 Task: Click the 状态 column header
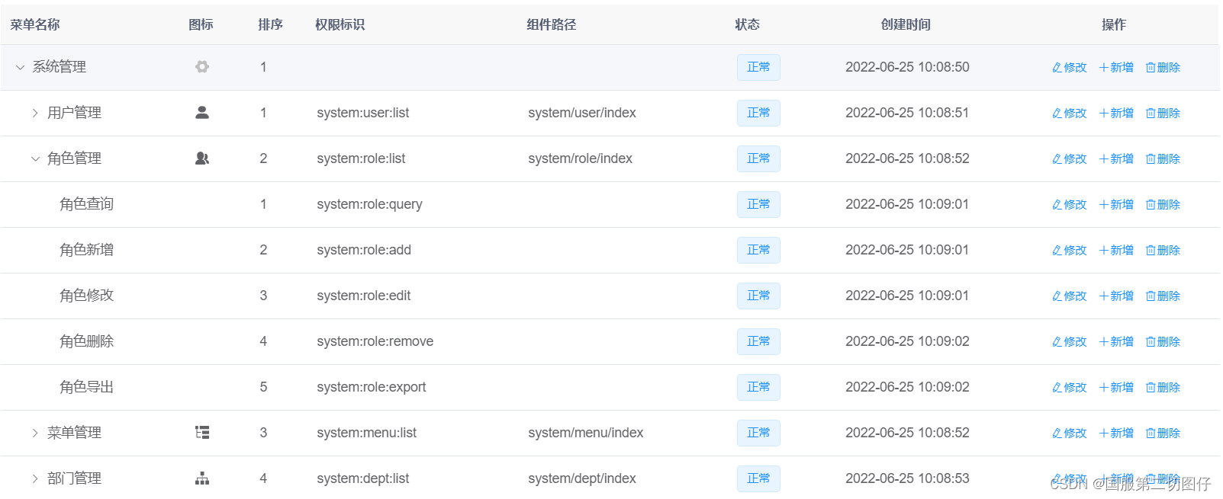(748, 24)
